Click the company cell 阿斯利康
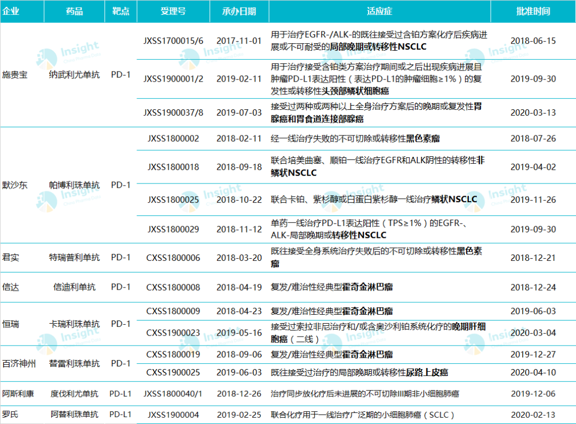The width and height of the screenshot is (576, 424). coord(18,394)
